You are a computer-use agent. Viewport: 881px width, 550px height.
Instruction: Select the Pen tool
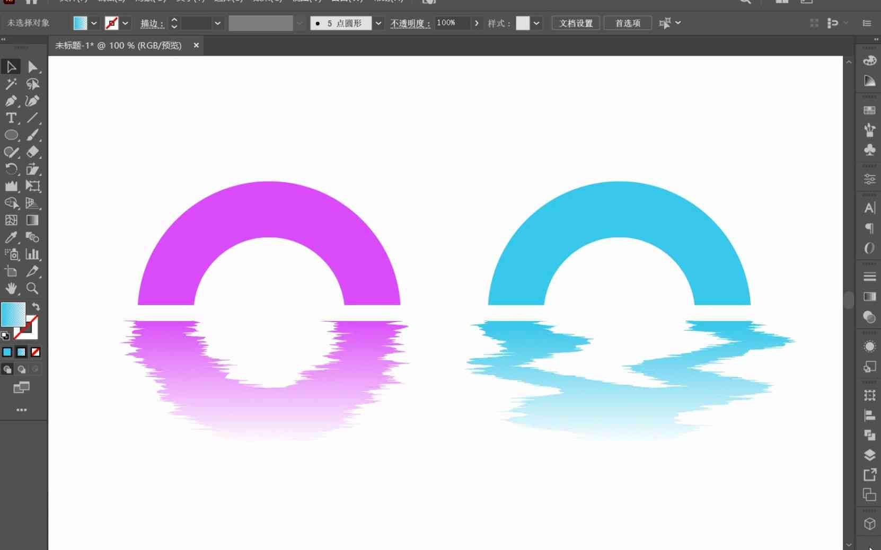[11, 101]
